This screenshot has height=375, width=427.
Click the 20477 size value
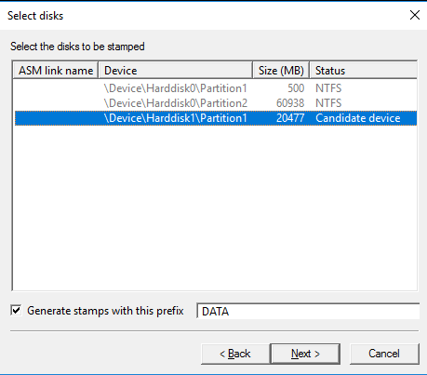290,118
